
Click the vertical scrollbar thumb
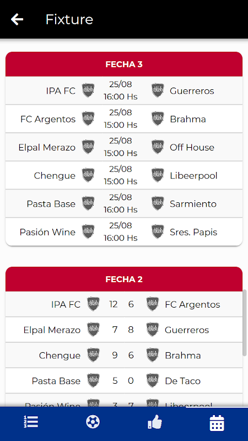(x=245, y=323)
